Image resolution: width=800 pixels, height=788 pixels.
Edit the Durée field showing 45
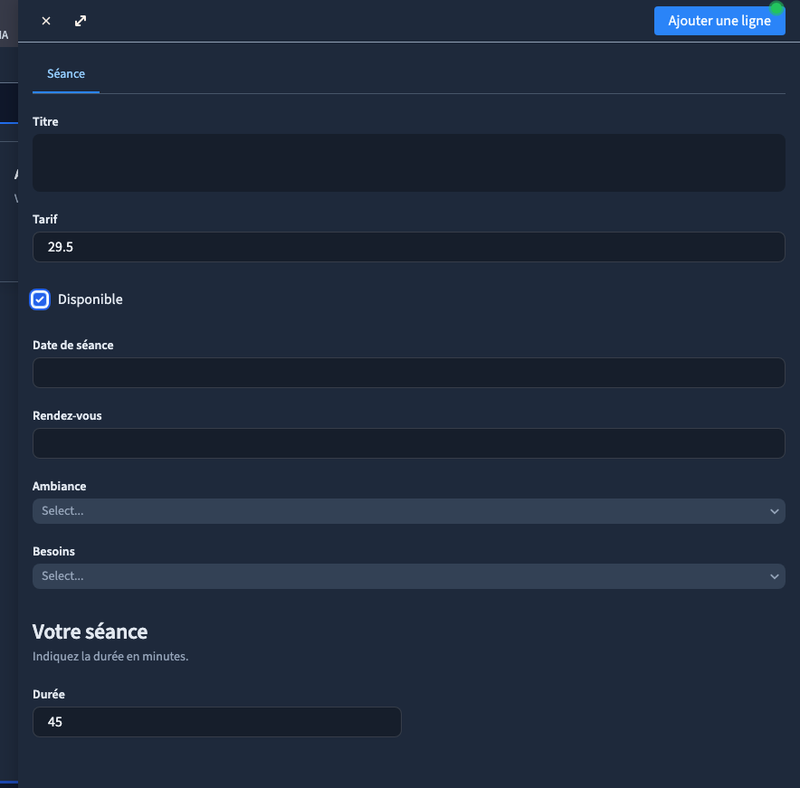click(217, 722)
